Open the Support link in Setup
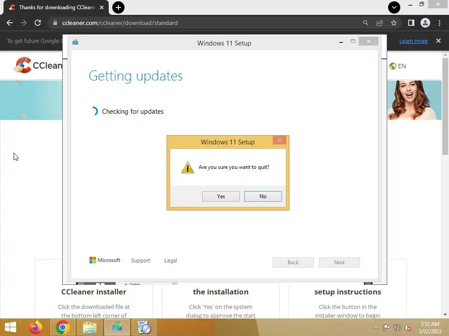 tap(141, 261)
